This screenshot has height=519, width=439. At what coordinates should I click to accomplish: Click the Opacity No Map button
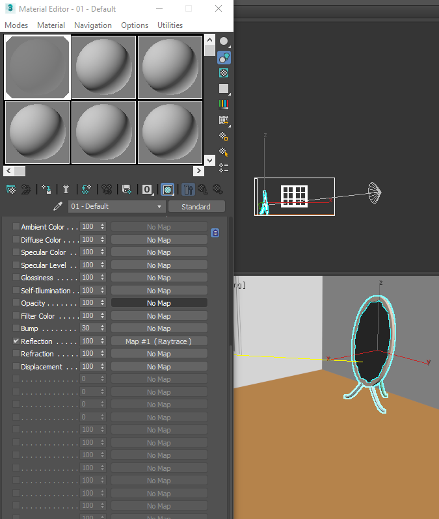(159, 303)
